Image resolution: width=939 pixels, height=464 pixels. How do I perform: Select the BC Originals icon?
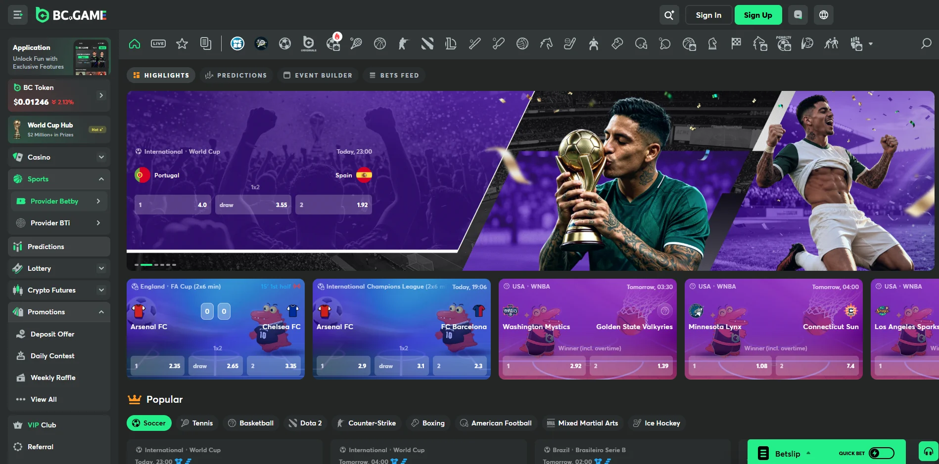(x=309, y=43)
